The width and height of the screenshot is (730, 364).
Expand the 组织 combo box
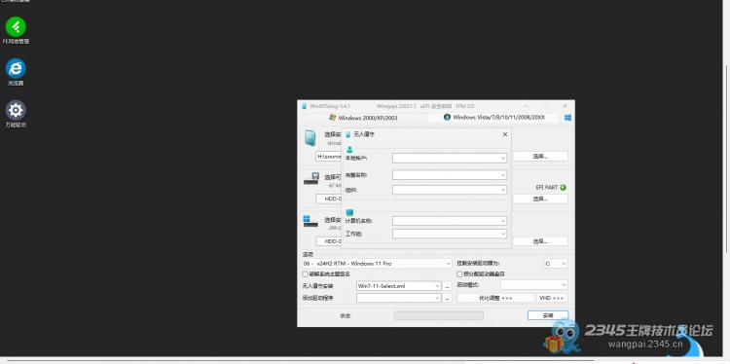click(x=503, y=190)
